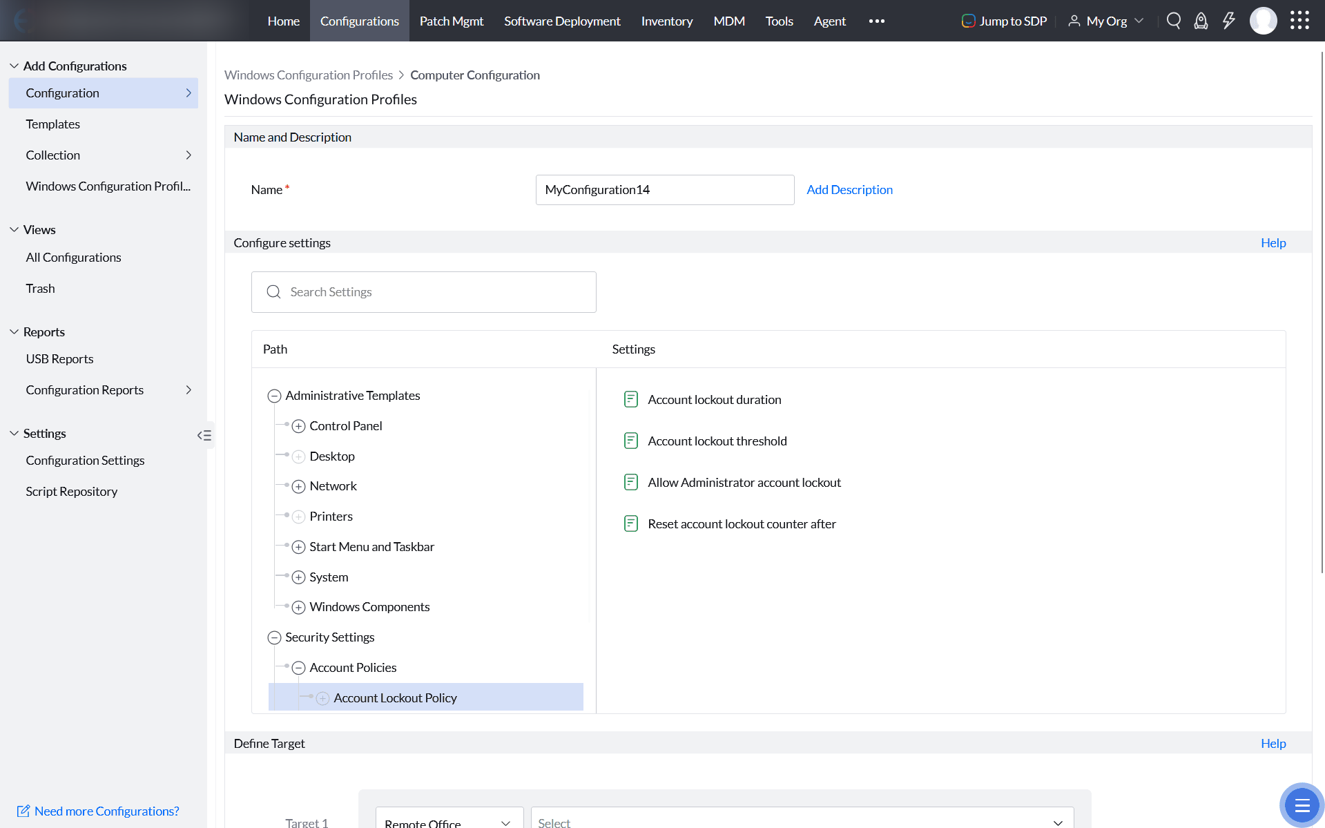Collapse the Administrative Templates node

(x=274, y=396)
